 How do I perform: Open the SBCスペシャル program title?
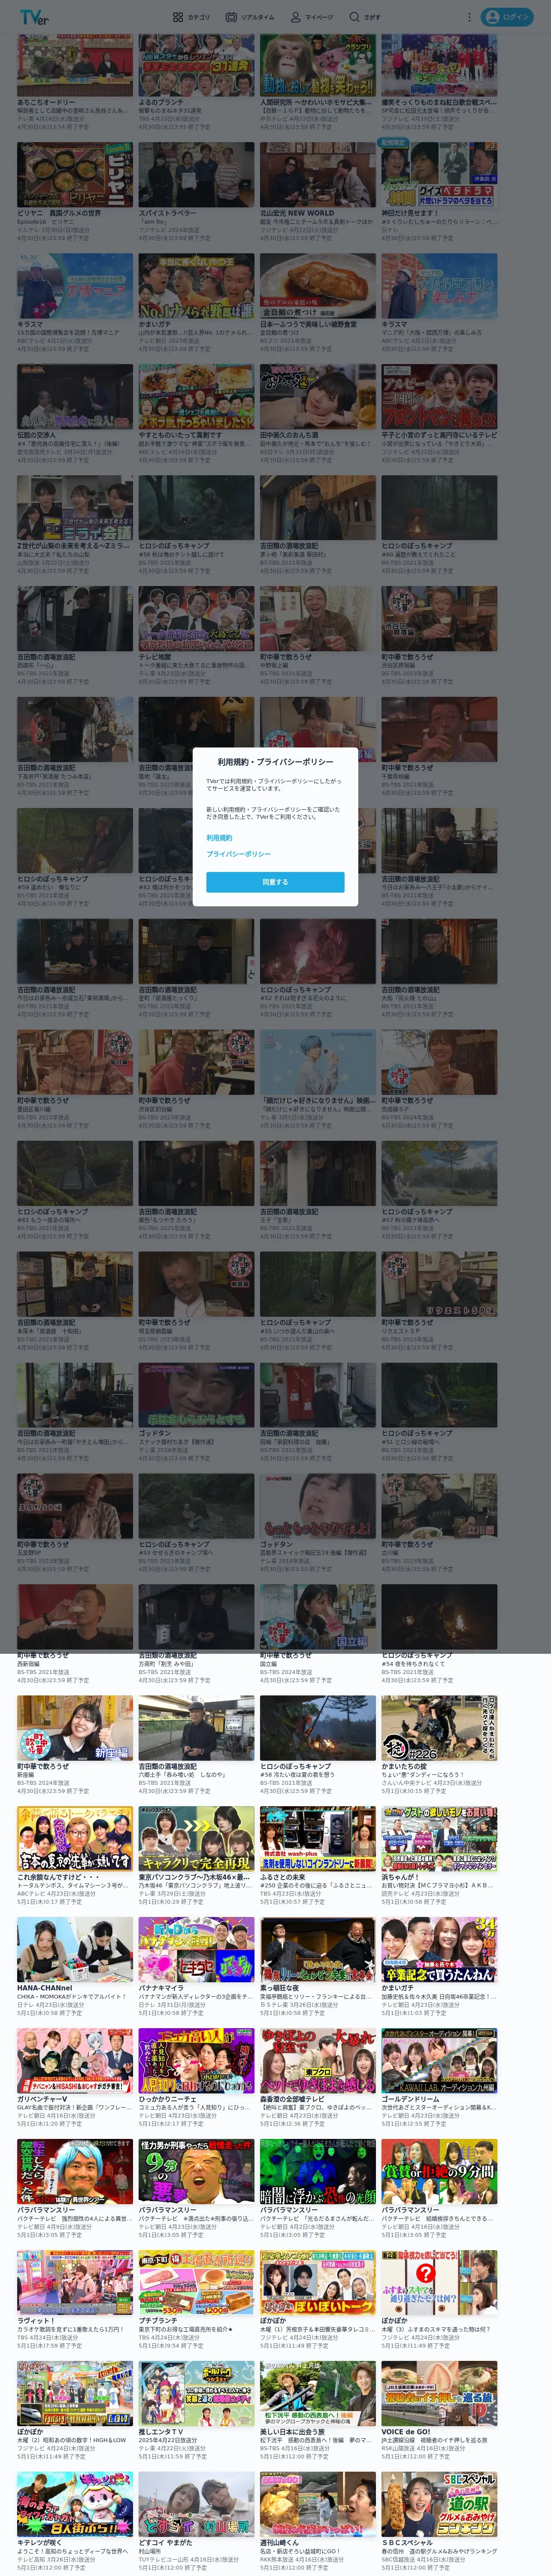407,2543
